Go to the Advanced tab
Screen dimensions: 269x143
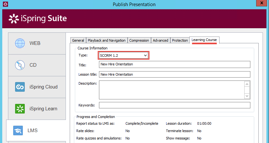click(161, 40)
